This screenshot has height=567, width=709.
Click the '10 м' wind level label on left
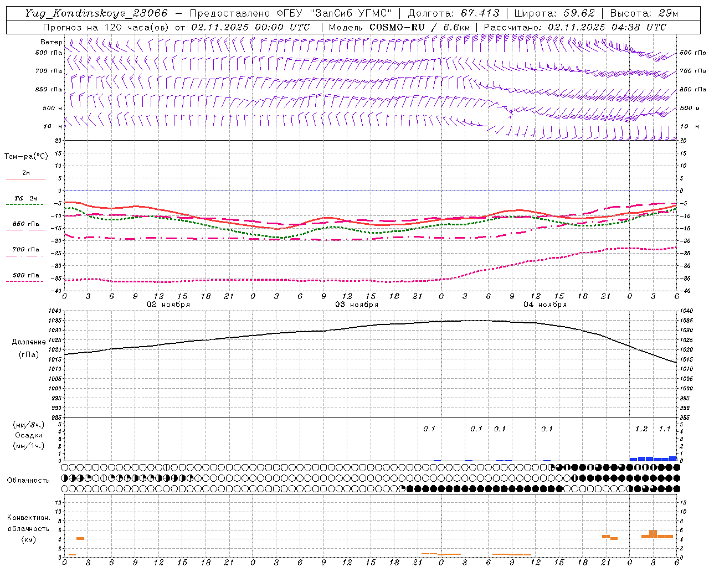pyautogui.click(x=53, y=126)
